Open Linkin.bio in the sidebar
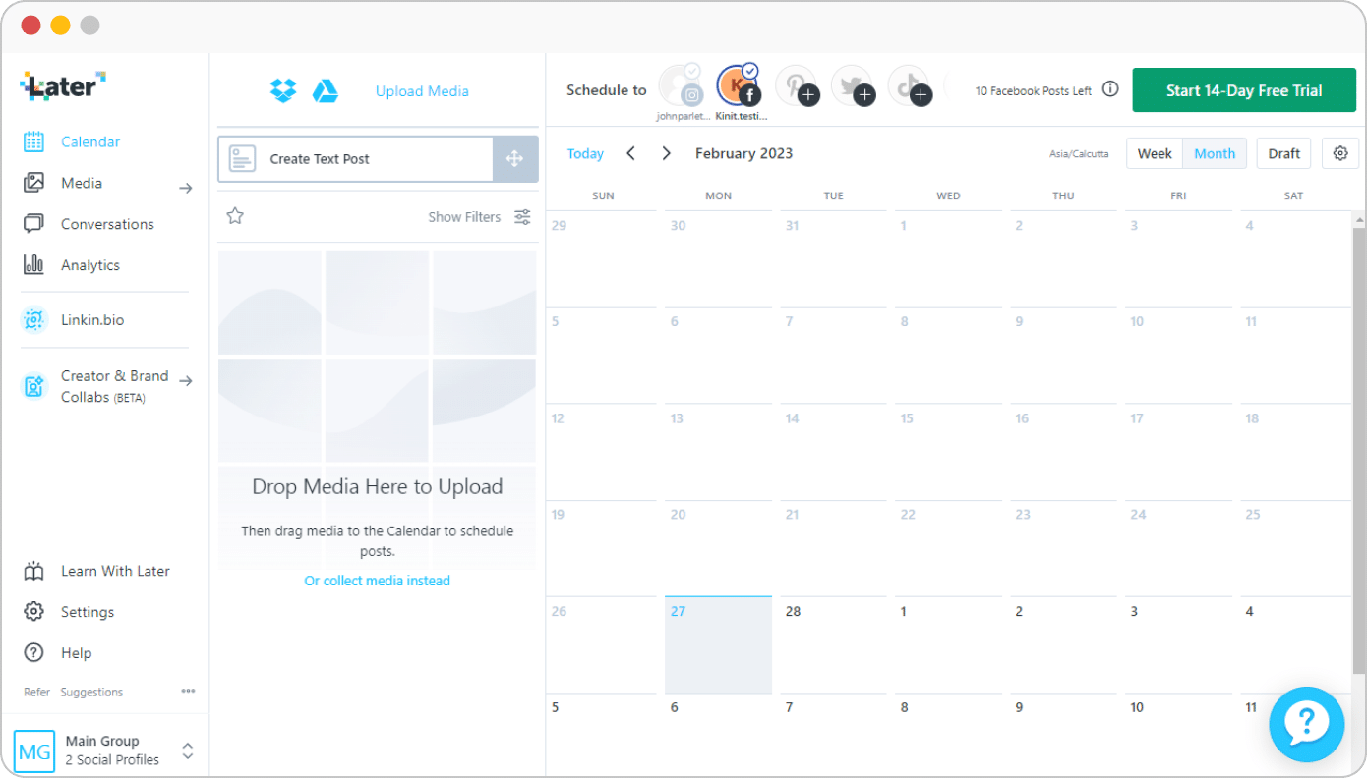This screenshot has height=778, width=1367. click(92, 319)
